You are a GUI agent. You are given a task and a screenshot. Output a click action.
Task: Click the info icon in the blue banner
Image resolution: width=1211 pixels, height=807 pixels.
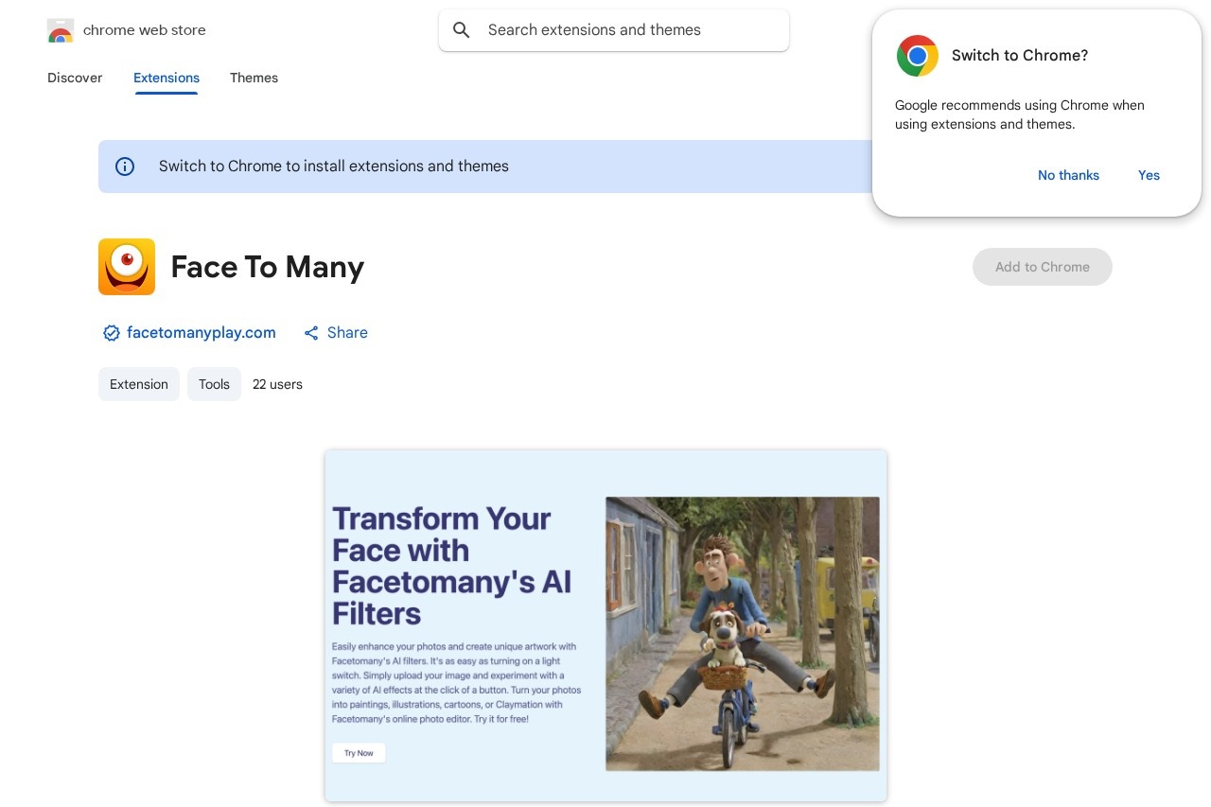pyautogui.click(x=125, y=167)
